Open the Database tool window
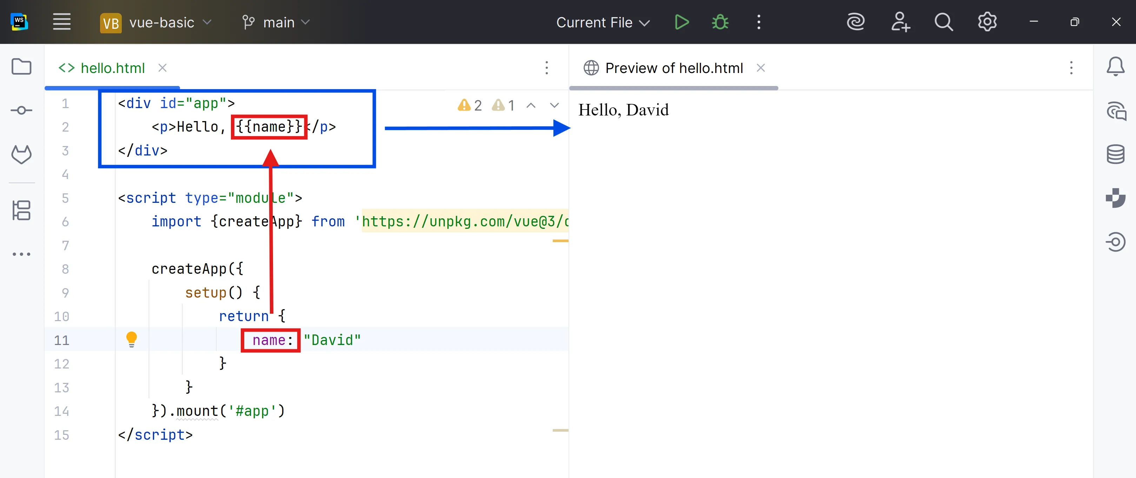Screen dimensions: 1136x478 (1115, 154)
